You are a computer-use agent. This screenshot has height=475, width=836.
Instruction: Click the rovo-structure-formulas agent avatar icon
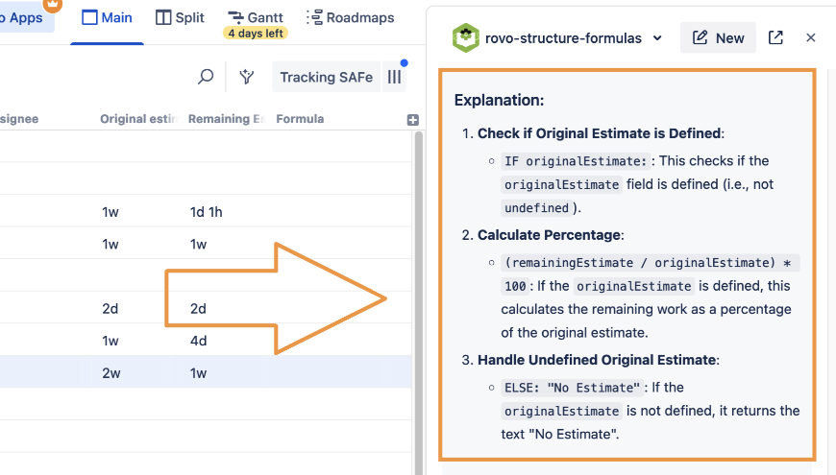point(467,37)
